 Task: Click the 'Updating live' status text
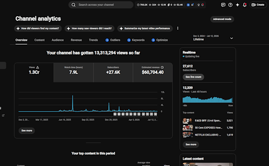[x=192, y=56]
